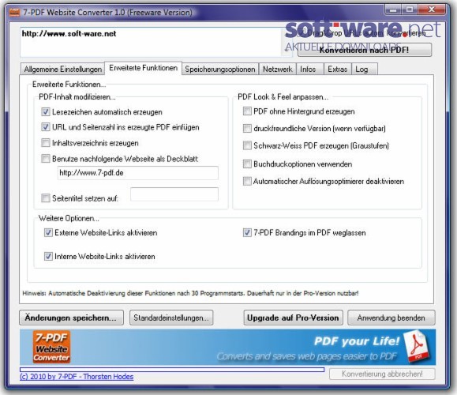Enable Inhaltsverzeichnis erzeugen

[46, 143]
